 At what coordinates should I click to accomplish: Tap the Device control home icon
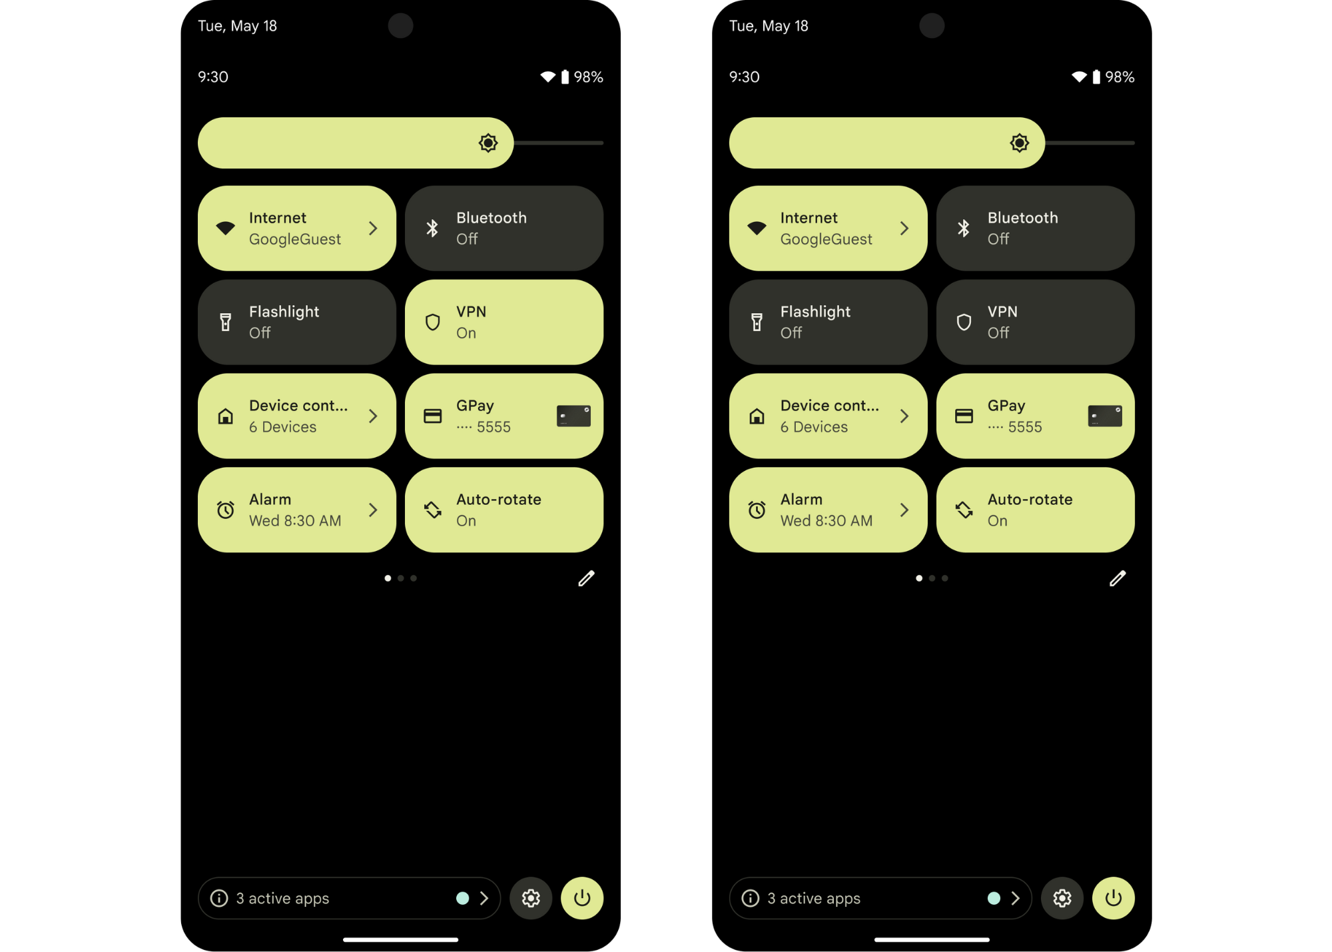(226, 416)
